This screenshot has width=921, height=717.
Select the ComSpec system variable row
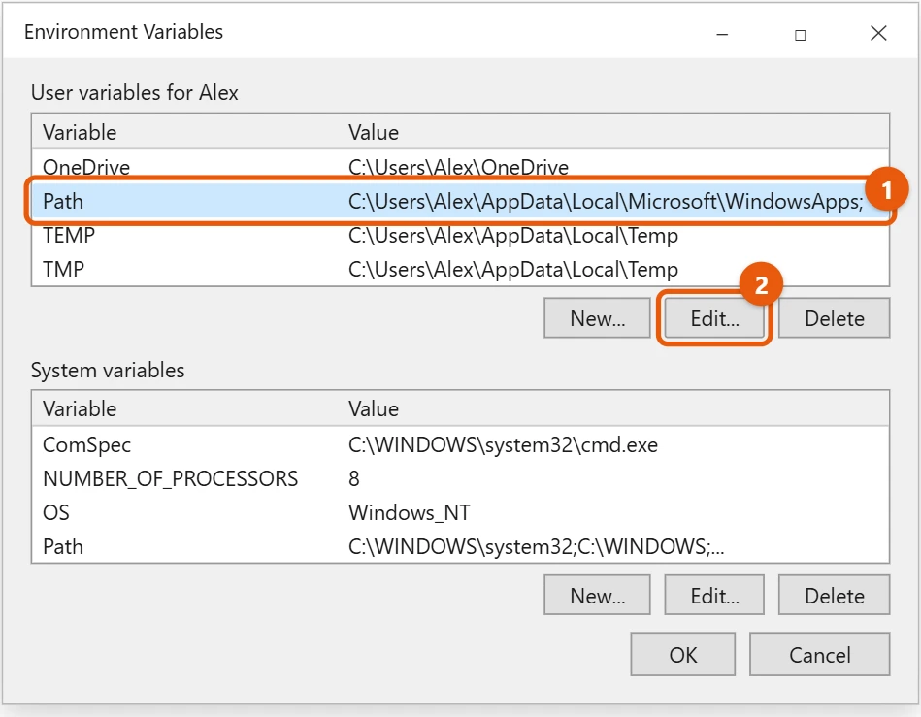click(460, 445)
